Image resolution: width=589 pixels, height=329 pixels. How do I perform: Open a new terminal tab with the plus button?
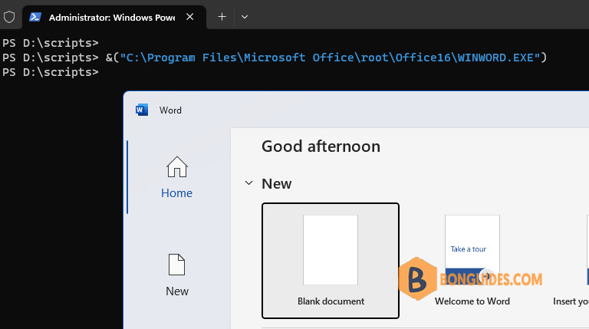pyautogui.click(x=222, y=17)
